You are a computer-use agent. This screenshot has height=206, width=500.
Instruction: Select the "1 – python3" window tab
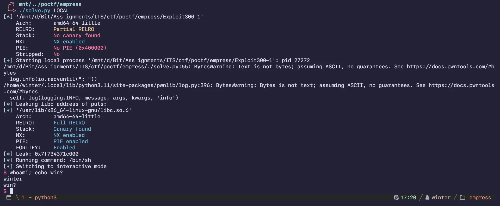click(x=39, y=198)
